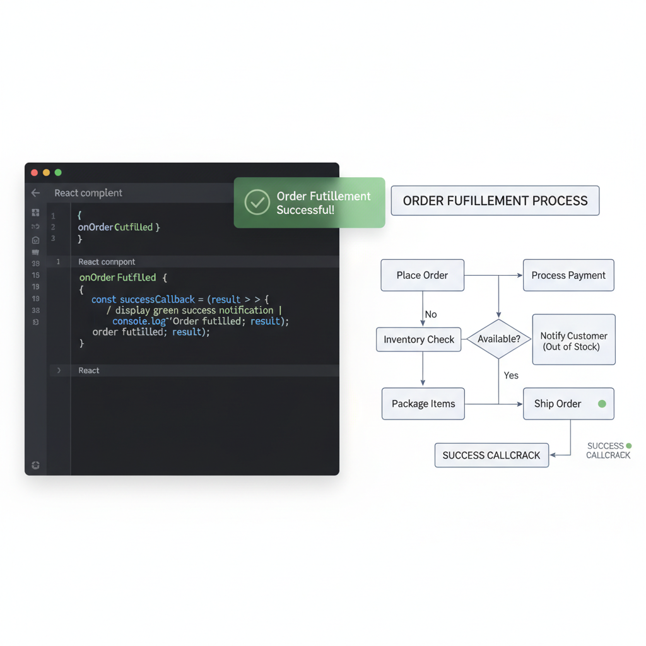The width and height of the screenshot is (646, 646).
Task: Click the React complent title
Action: point(88,193)
